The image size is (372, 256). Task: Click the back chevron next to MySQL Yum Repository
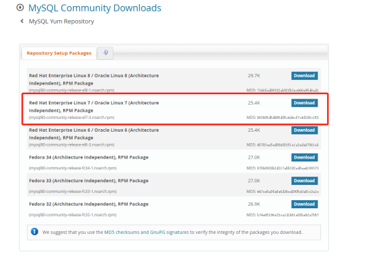pyautogui.click(x=22, y=21)
